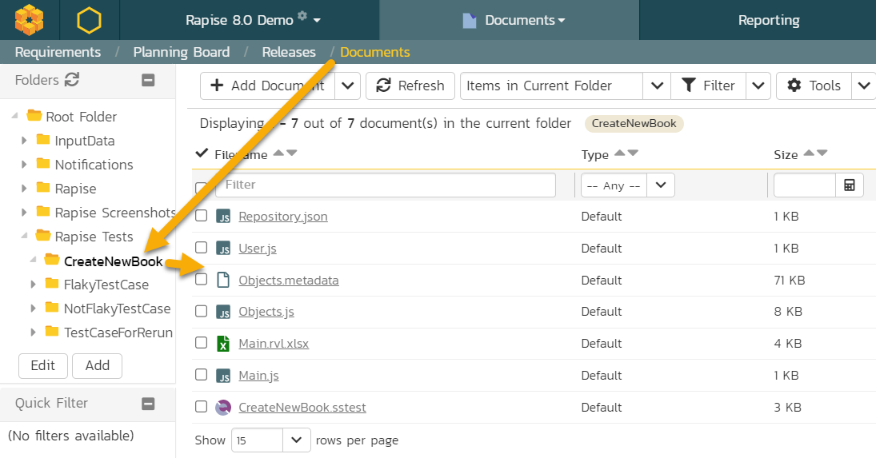This screenshot has width=876, height=458.
Task: Tick the Objects.metadata checkbox
Action: 201,280
